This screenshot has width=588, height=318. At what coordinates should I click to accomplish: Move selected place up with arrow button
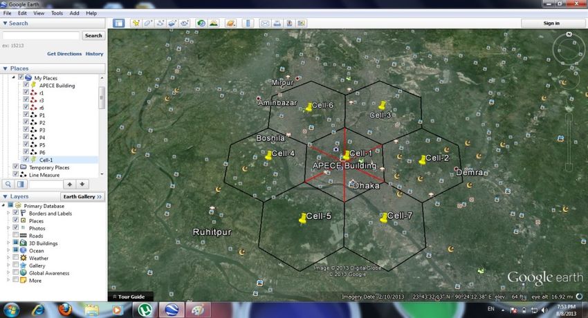point(69,184)
